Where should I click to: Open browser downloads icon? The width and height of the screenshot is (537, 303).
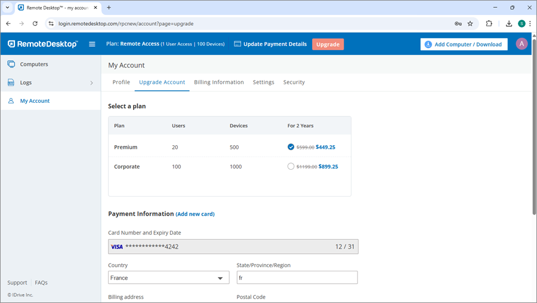click(x=509, y=24)
